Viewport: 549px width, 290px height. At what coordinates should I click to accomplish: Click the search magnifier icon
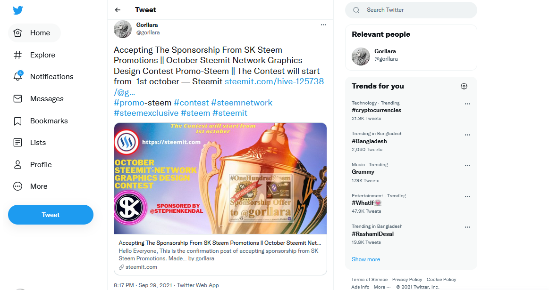pos(356,10)
